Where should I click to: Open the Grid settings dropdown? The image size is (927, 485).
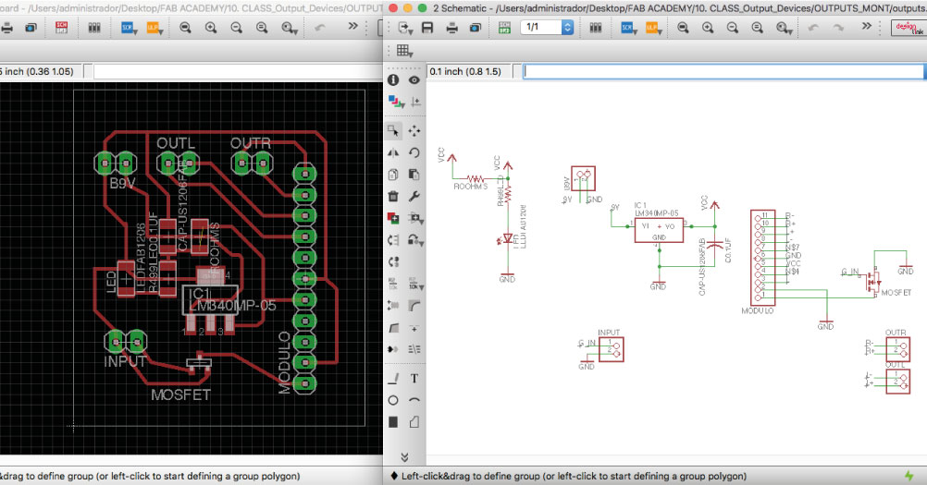pyautogui.click(x=405, y=51)
